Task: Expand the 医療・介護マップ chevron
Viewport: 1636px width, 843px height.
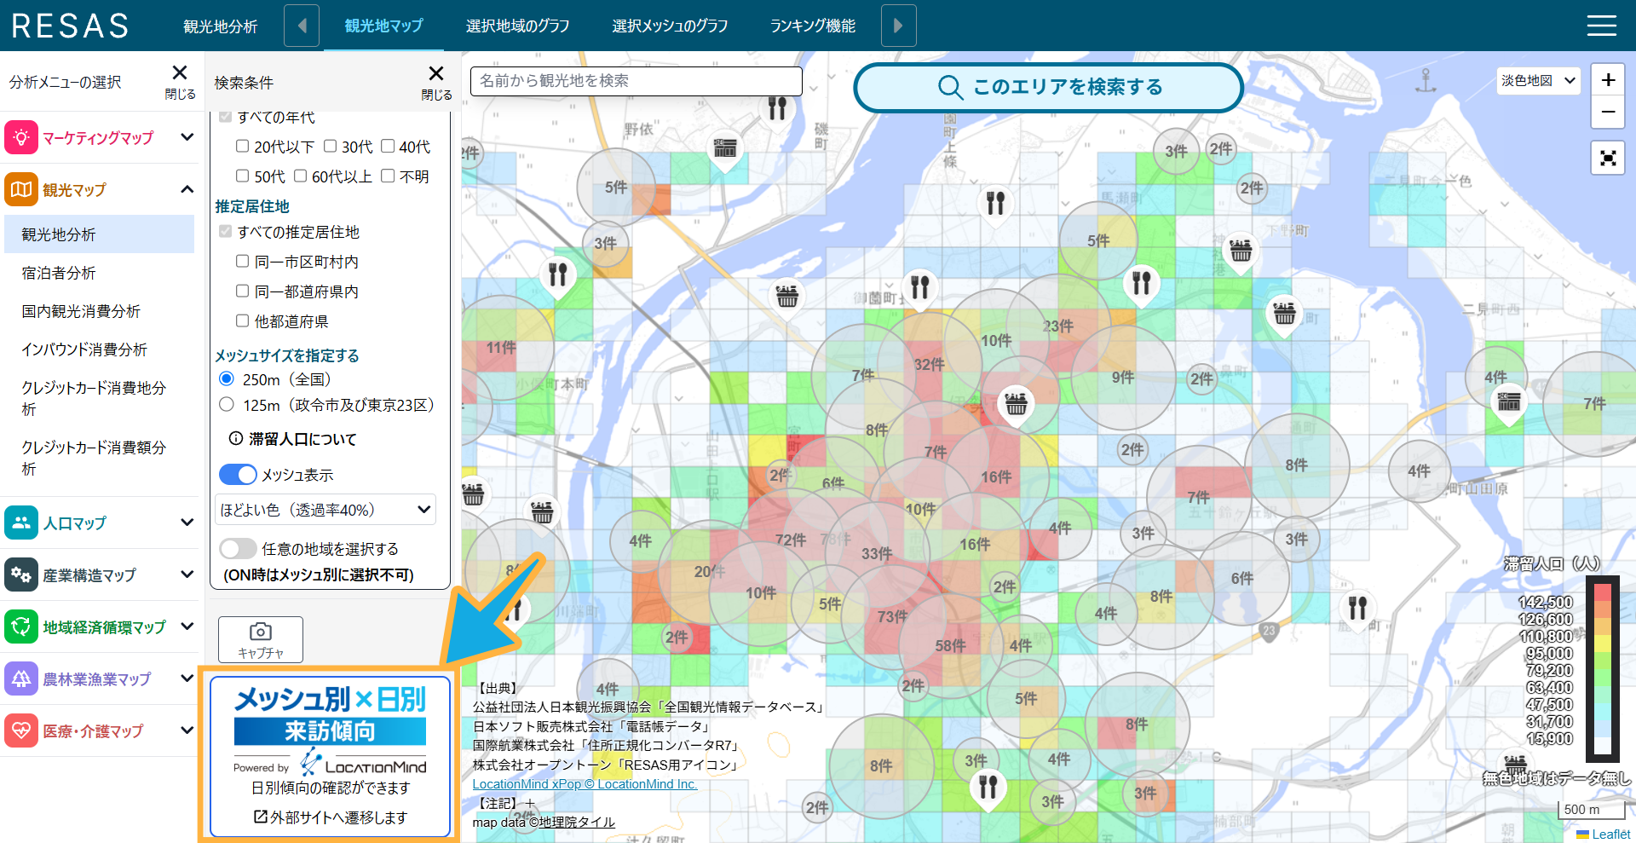Action: click(x=187, y=730)
